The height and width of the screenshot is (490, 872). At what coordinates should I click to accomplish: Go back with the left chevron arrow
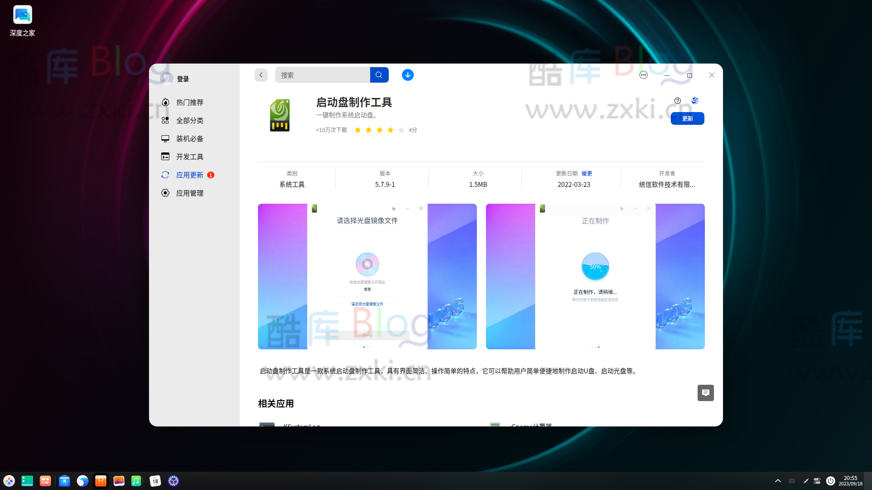coord(261,75)
